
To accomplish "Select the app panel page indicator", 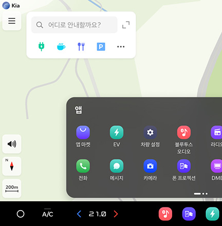I will [201, 194].
